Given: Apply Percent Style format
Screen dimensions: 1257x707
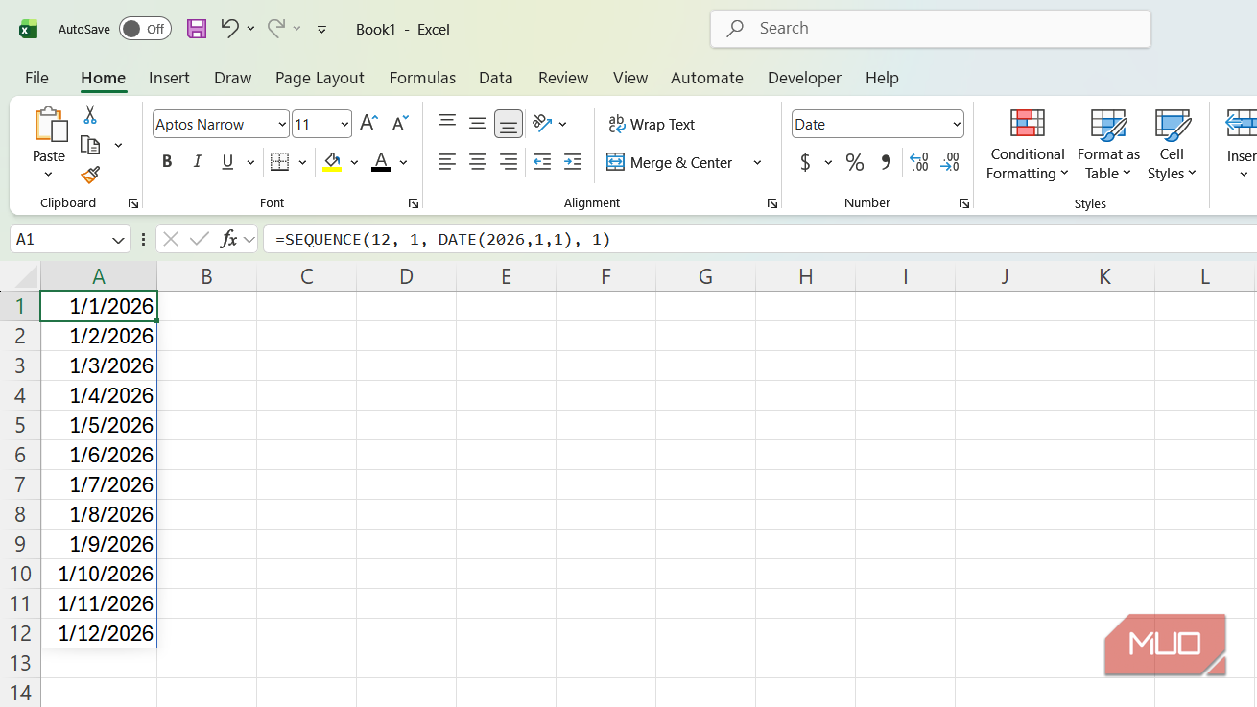Looking at the screenshot, I should (x=855, y=162).
